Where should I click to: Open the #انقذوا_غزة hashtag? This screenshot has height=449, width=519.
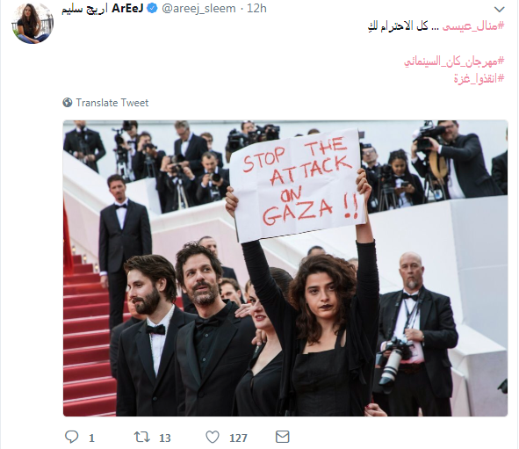tap(479, 79)
